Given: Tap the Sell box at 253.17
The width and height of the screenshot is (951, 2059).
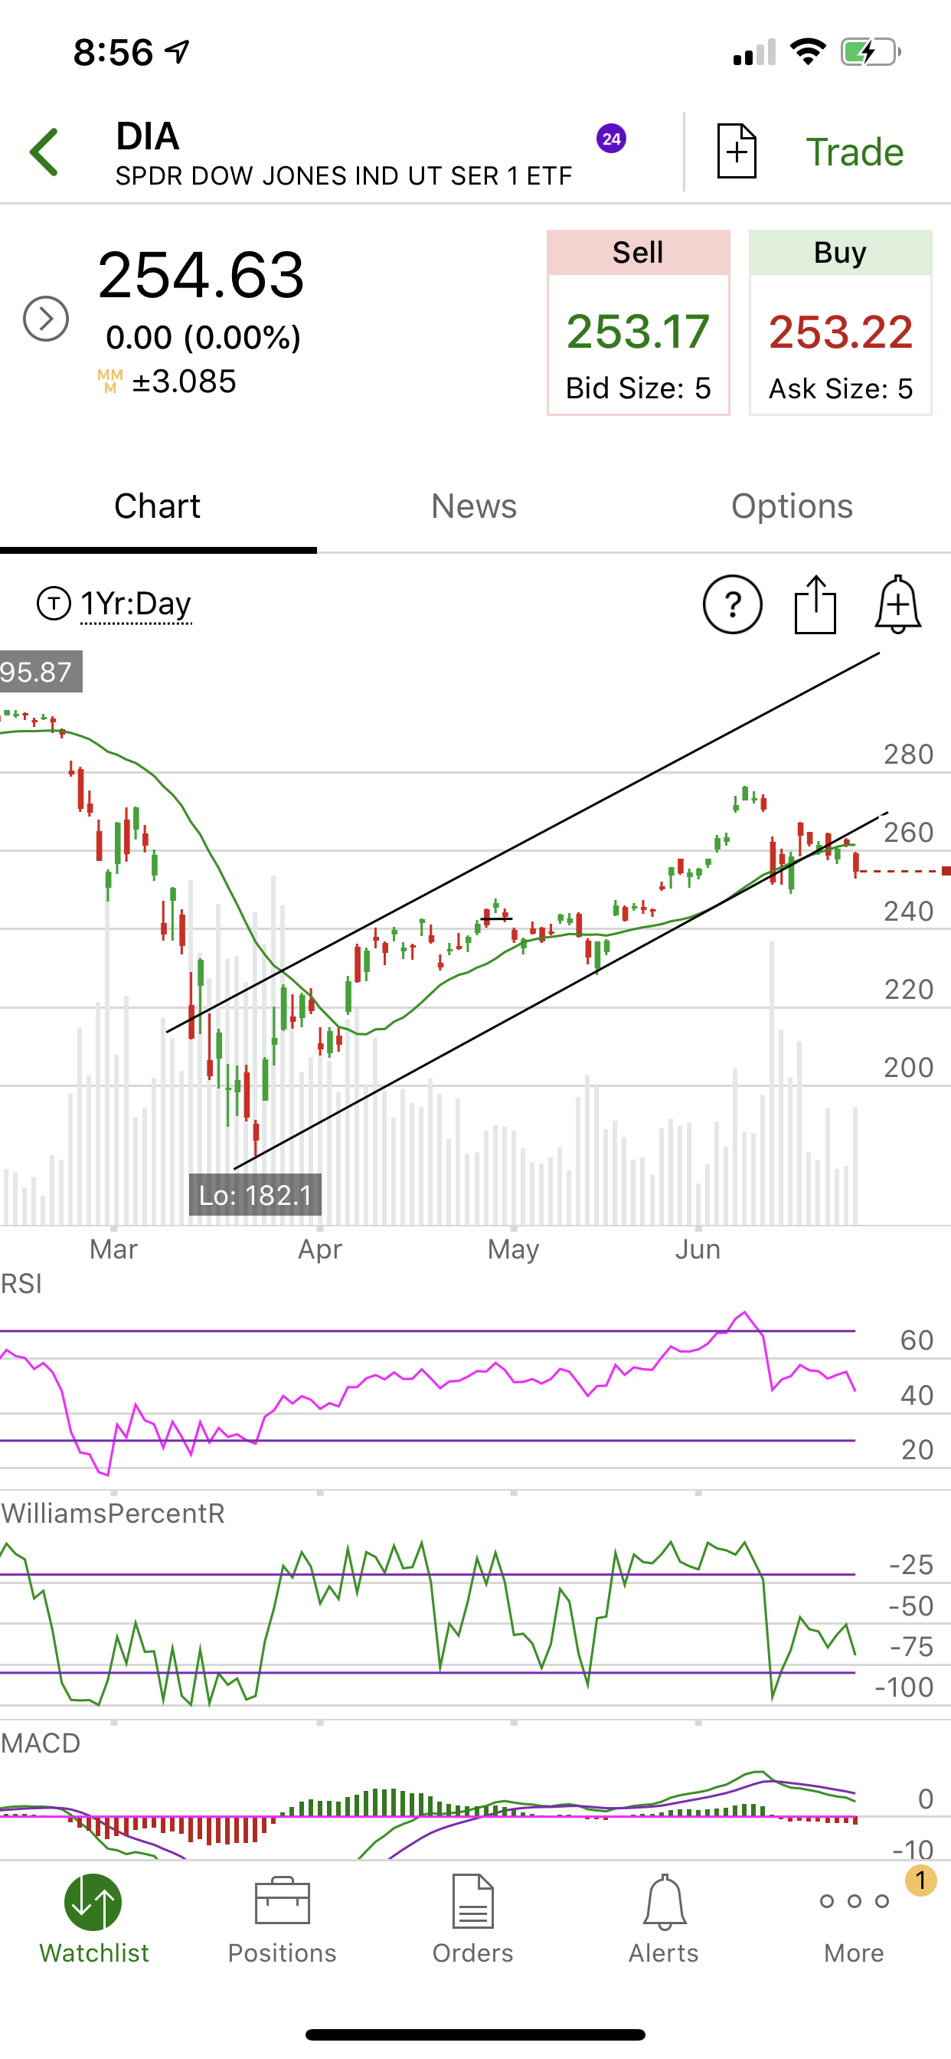Looking at the screenshot, I should [x=638, y=323].
